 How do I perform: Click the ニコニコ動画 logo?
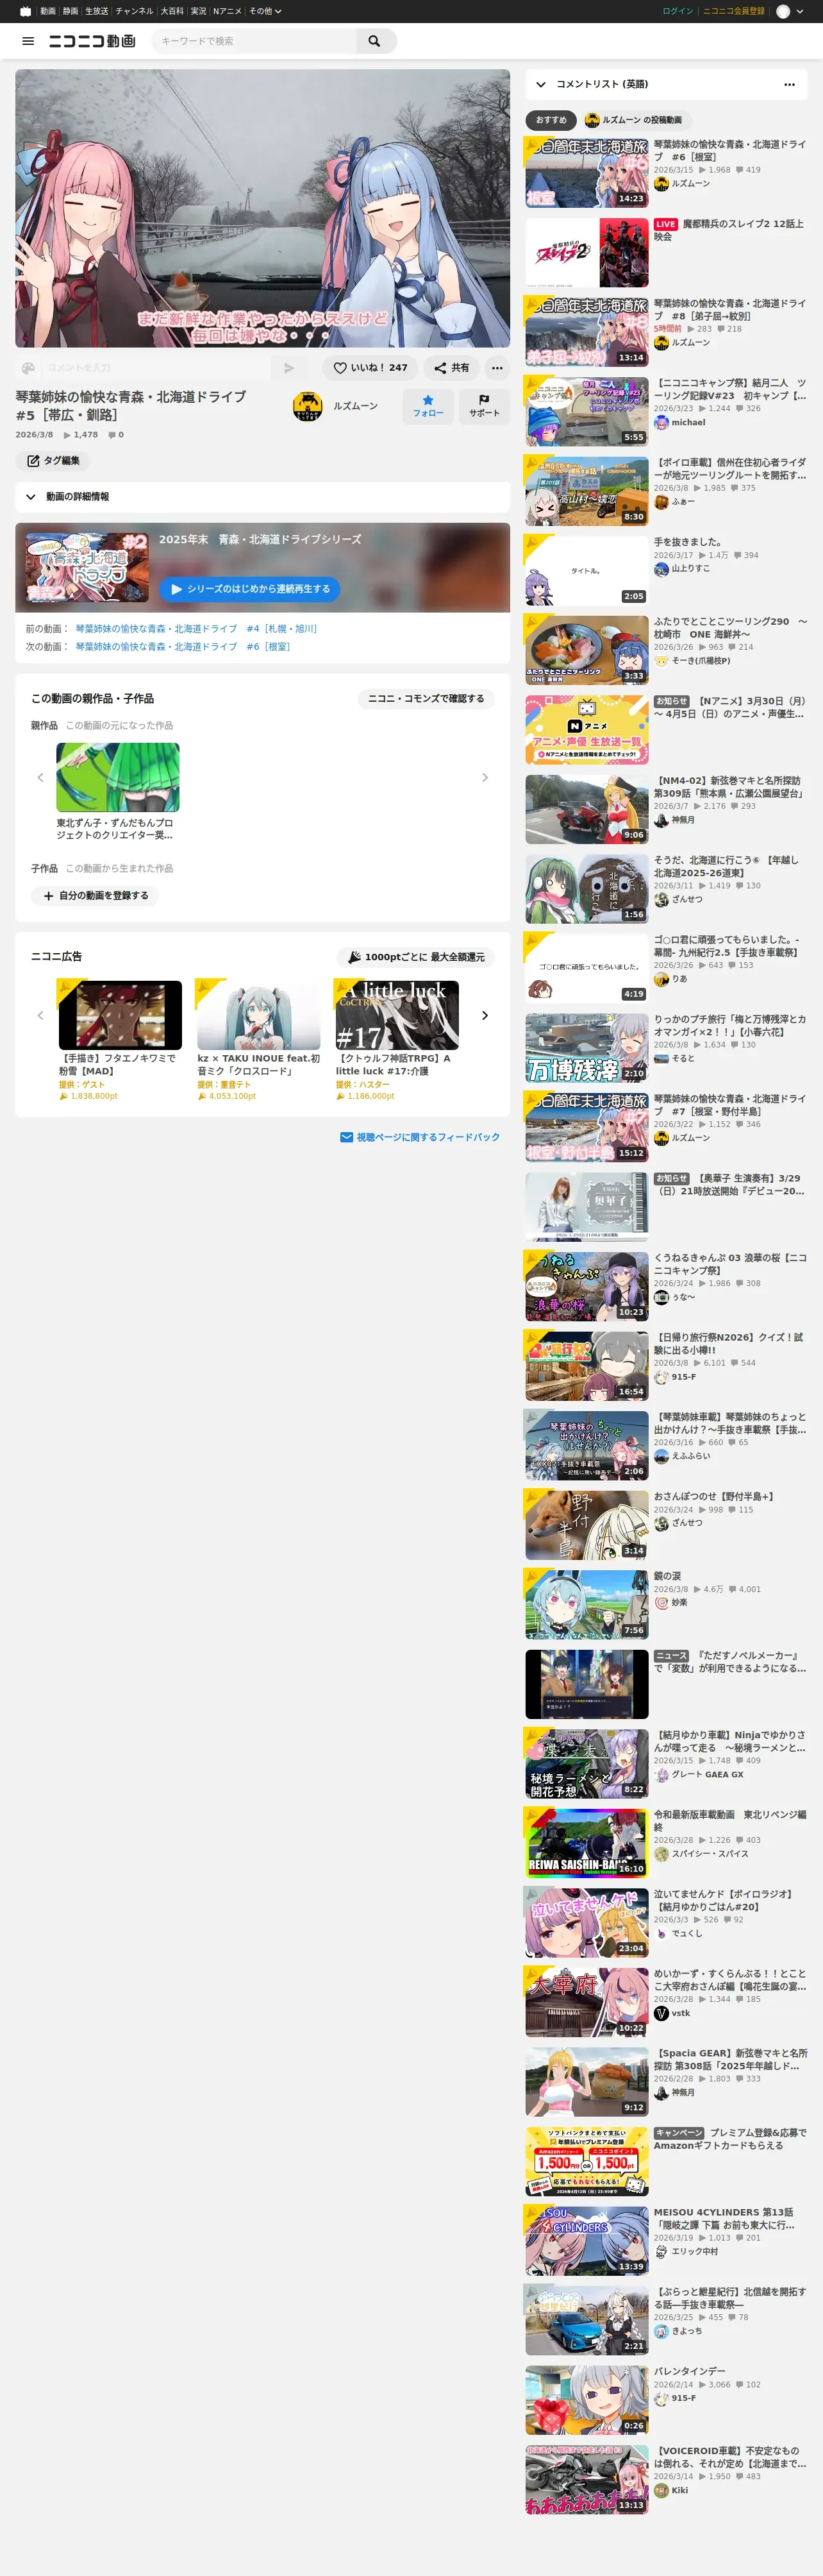pos(92,41)
